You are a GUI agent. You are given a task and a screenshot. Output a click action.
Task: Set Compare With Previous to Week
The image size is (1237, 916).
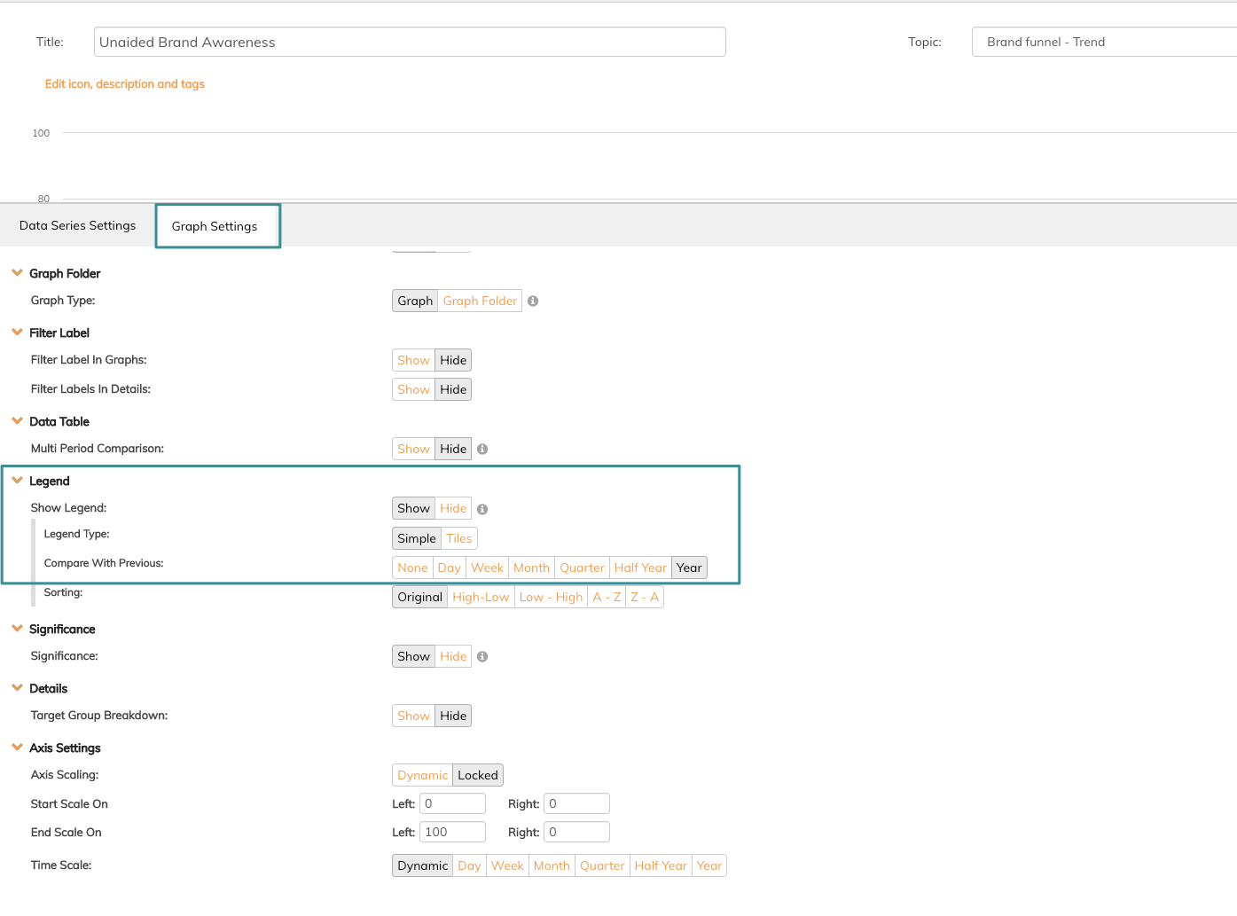coord(488,568)
